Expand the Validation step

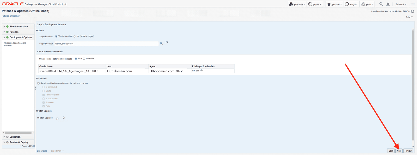4,137
